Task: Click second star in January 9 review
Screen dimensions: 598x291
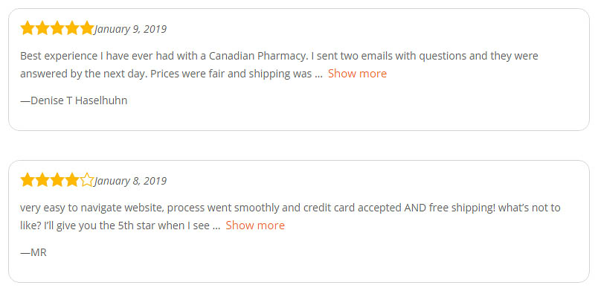Action: click(x=42, y=28)
